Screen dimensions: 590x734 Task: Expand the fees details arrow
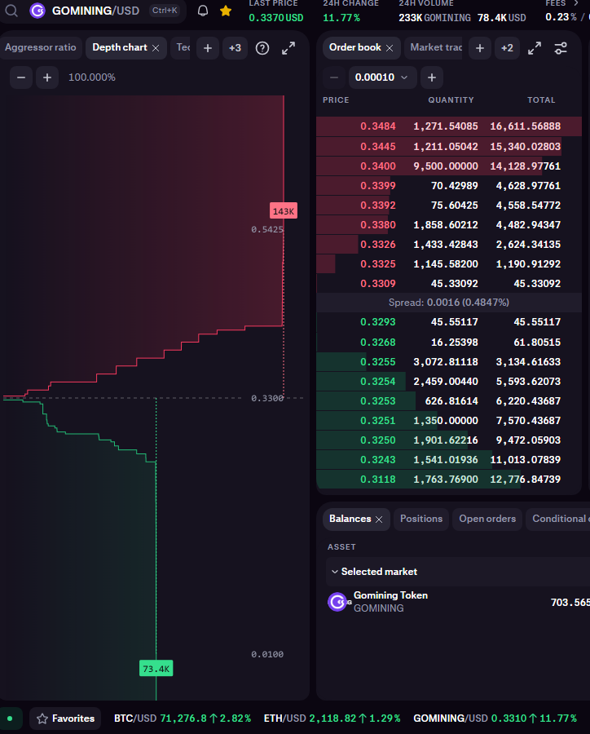[x=576, y=2]
